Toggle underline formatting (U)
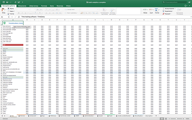Viewport: 192px width, 120px height. [25, 13]
